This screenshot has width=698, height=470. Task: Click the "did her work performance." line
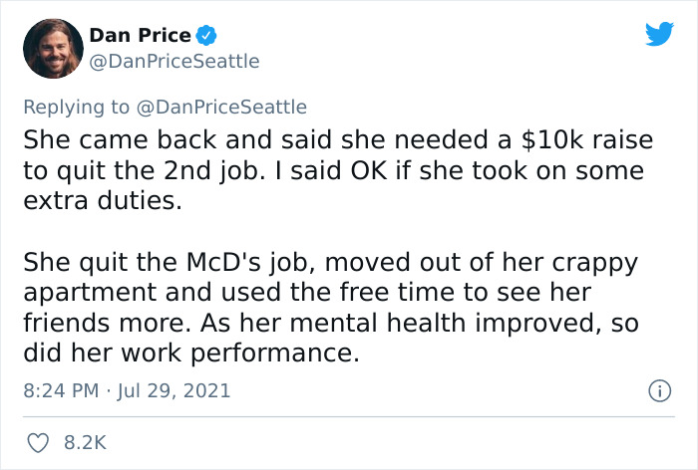pyautogui.click(x=189, y=355)
